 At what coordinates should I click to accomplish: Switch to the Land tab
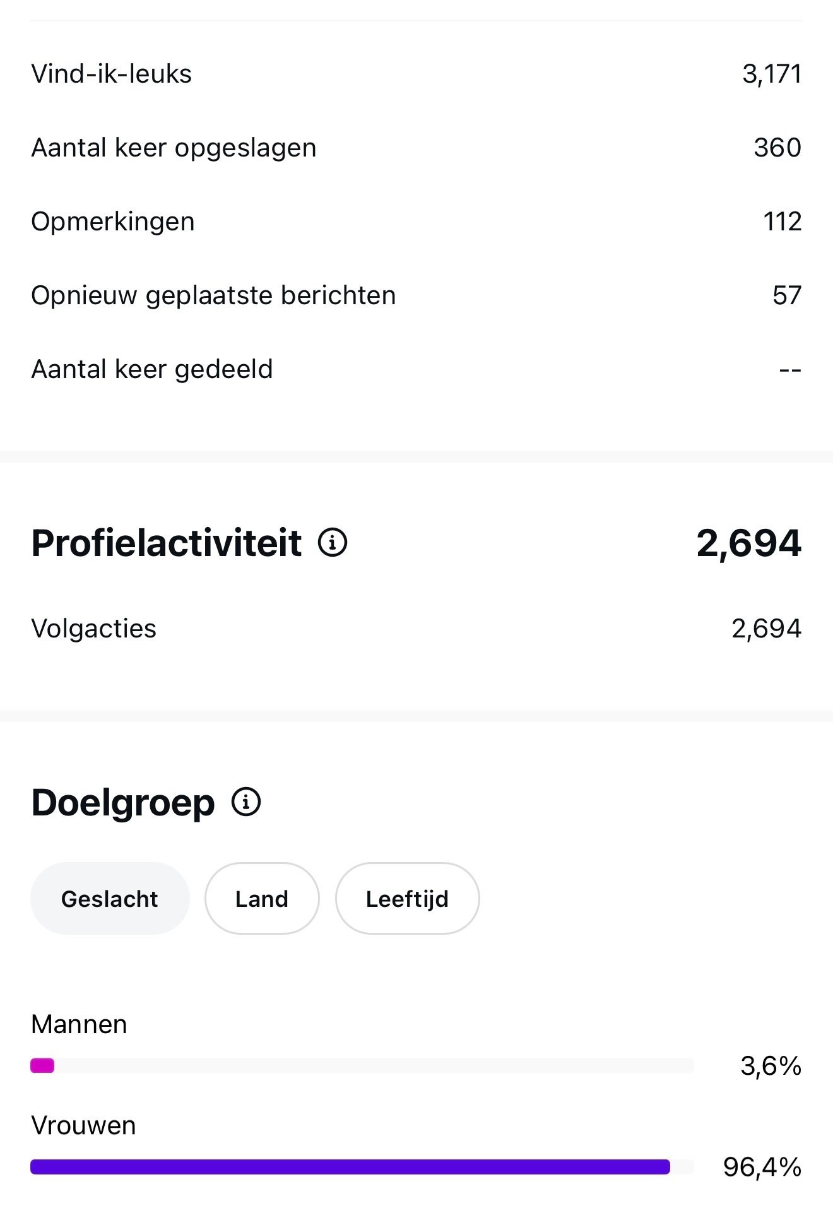tap(262, 898)
